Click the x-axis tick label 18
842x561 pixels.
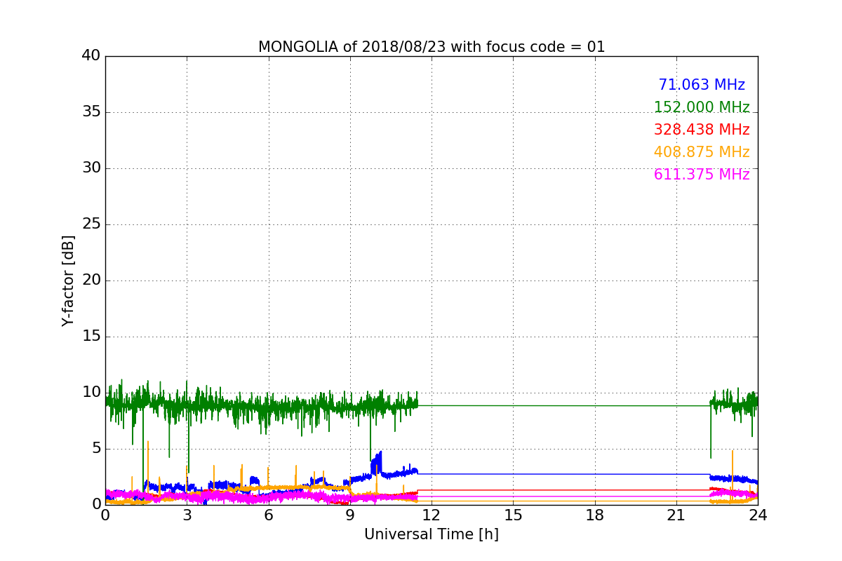595,515
